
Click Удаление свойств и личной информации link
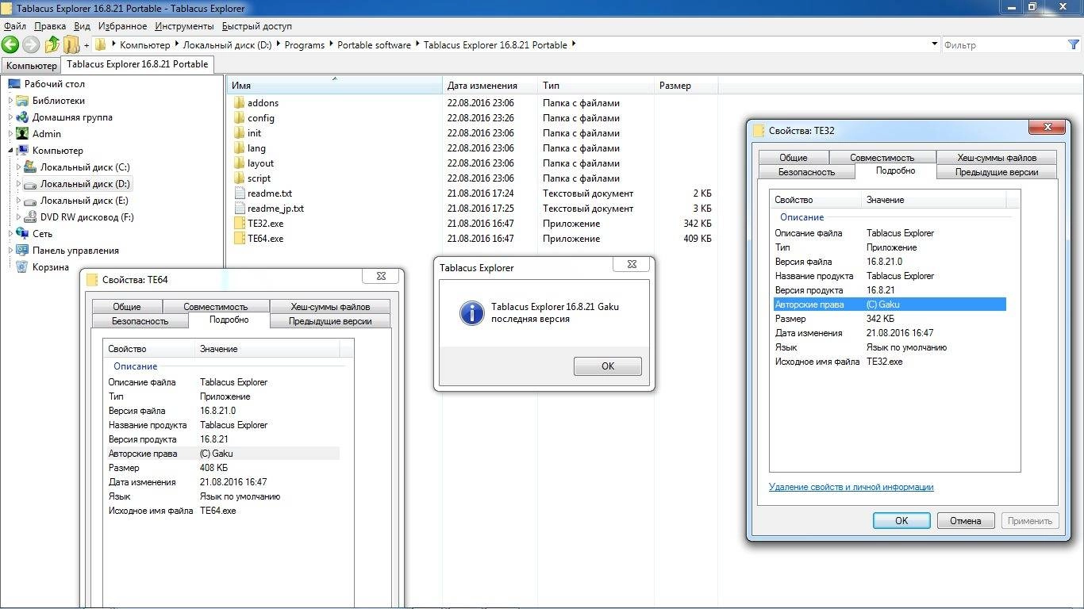pyautogui.click(x=851, y=487)
